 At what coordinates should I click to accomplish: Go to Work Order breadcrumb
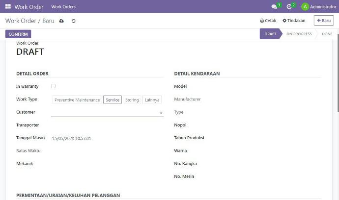(20, 21)
